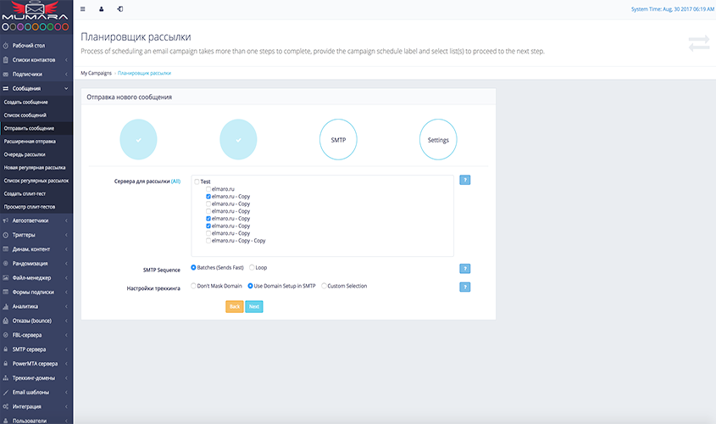This screenshot has width=716, height=424.
Task: Click the logout icon in top bar
Action: click(120, 9)
